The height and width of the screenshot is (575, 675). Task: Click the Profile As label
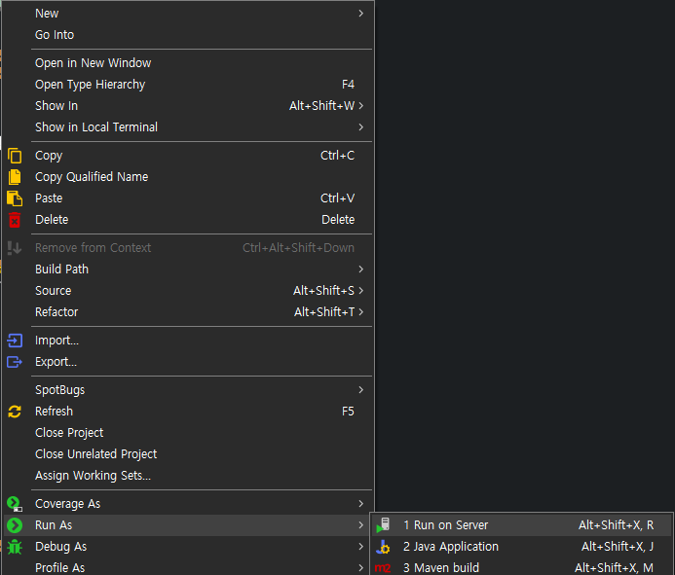click(x=59, y=568)
